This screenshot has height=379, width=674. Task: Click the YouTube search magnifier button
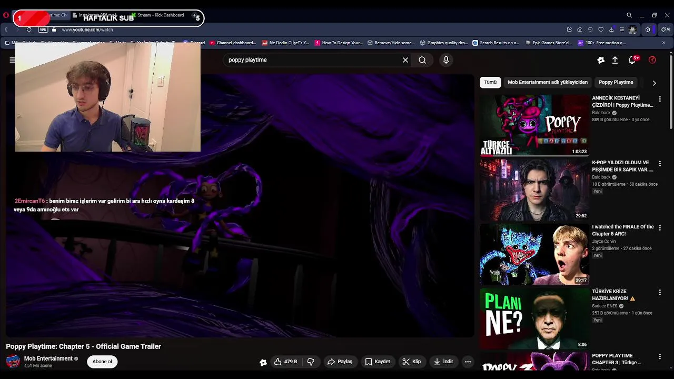click(422, 60)
